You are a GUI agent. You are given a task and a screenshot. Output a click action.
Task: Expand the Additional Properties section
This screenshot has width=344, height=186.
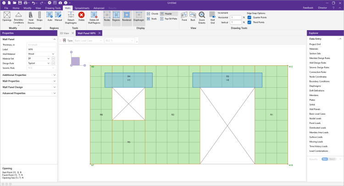pos(28,74)
